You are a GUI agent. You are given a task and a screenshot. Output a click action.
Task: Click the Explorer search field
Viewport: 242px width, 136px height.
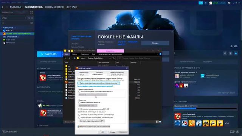(x=139, y=58)
